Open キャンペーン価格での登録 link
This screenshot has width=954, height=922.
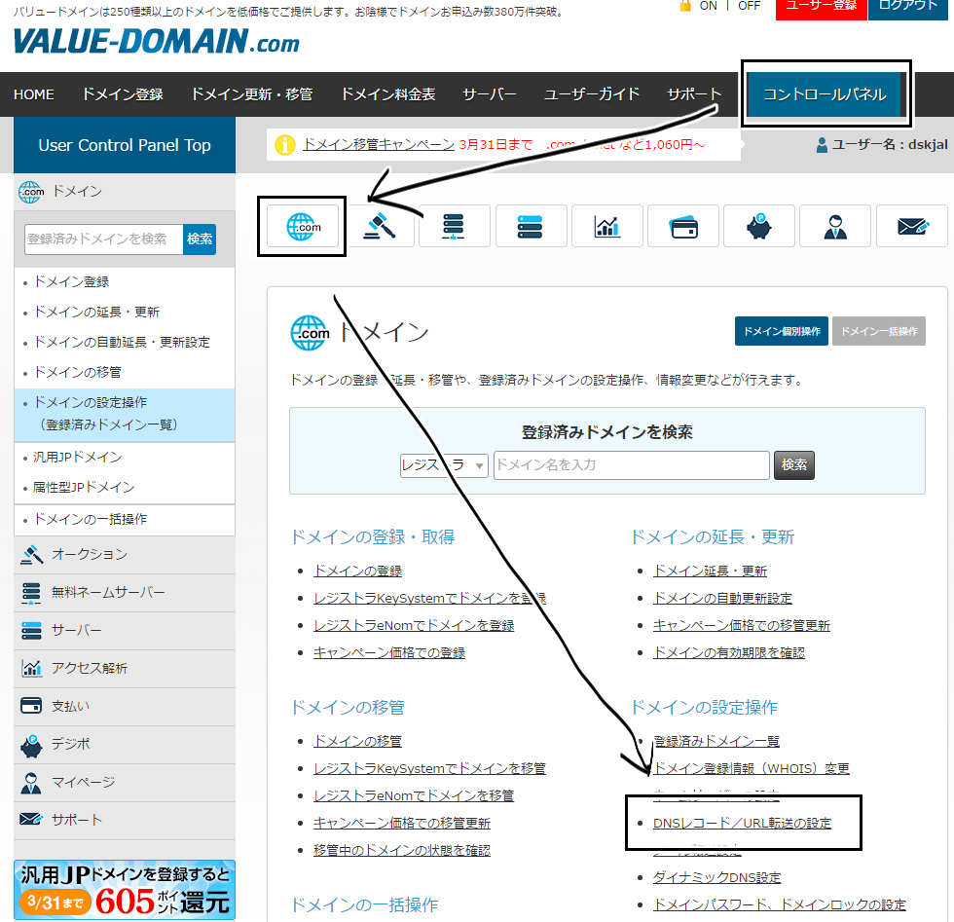(389, 653)
